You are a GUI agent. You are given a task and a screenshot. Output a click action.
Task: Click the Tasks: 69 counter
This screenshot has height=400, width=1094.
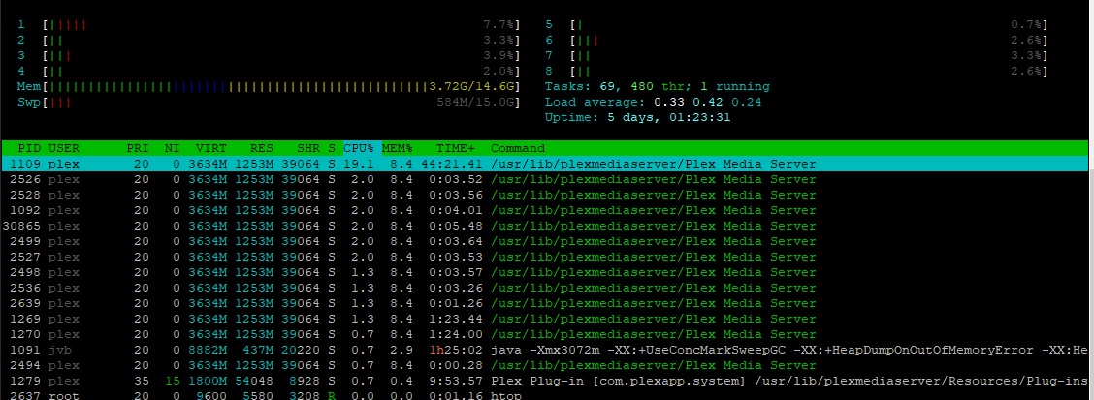[x=580, y=86]
